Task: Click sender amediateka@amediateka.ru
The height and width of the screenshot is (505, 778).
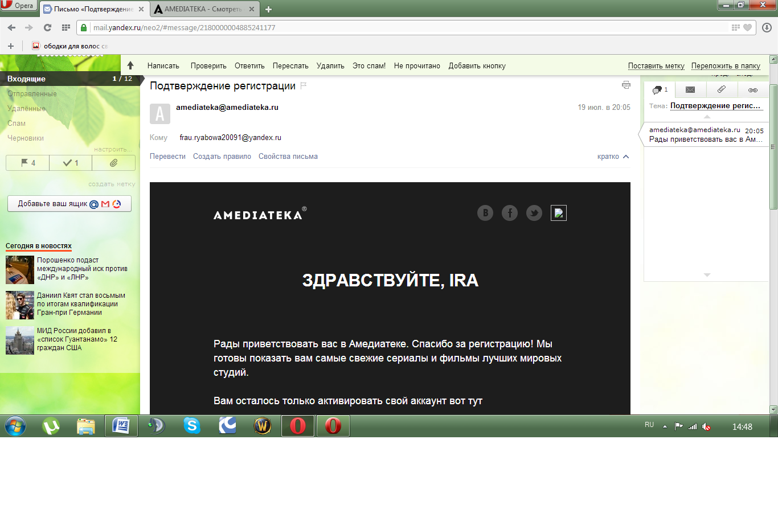Action: pos(227,107)
